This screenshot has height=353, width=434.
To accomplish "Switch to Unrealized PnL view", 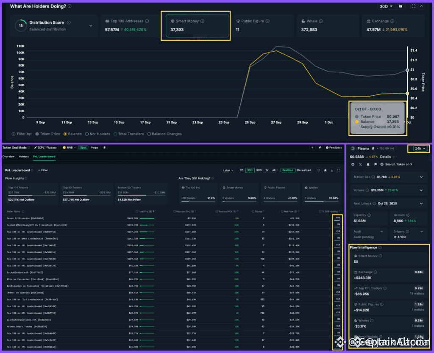I will [x=304, y=170].
